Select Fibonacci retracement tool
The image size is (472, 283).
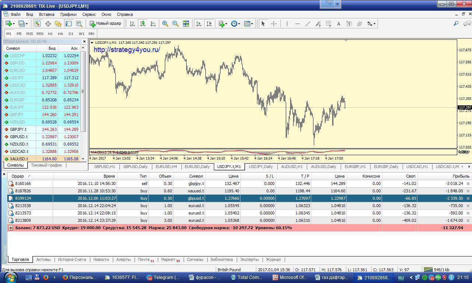tap(328, 24)
